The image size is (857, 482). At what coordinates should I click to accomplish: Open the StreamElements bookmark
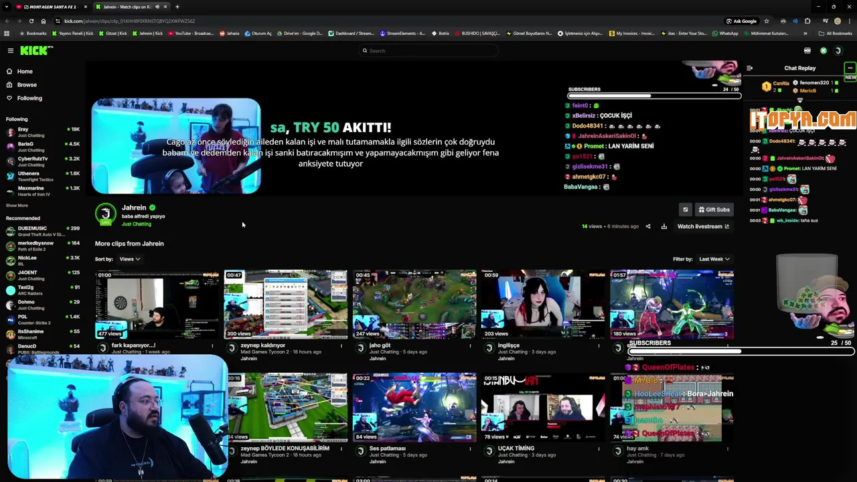coord(402,33)
